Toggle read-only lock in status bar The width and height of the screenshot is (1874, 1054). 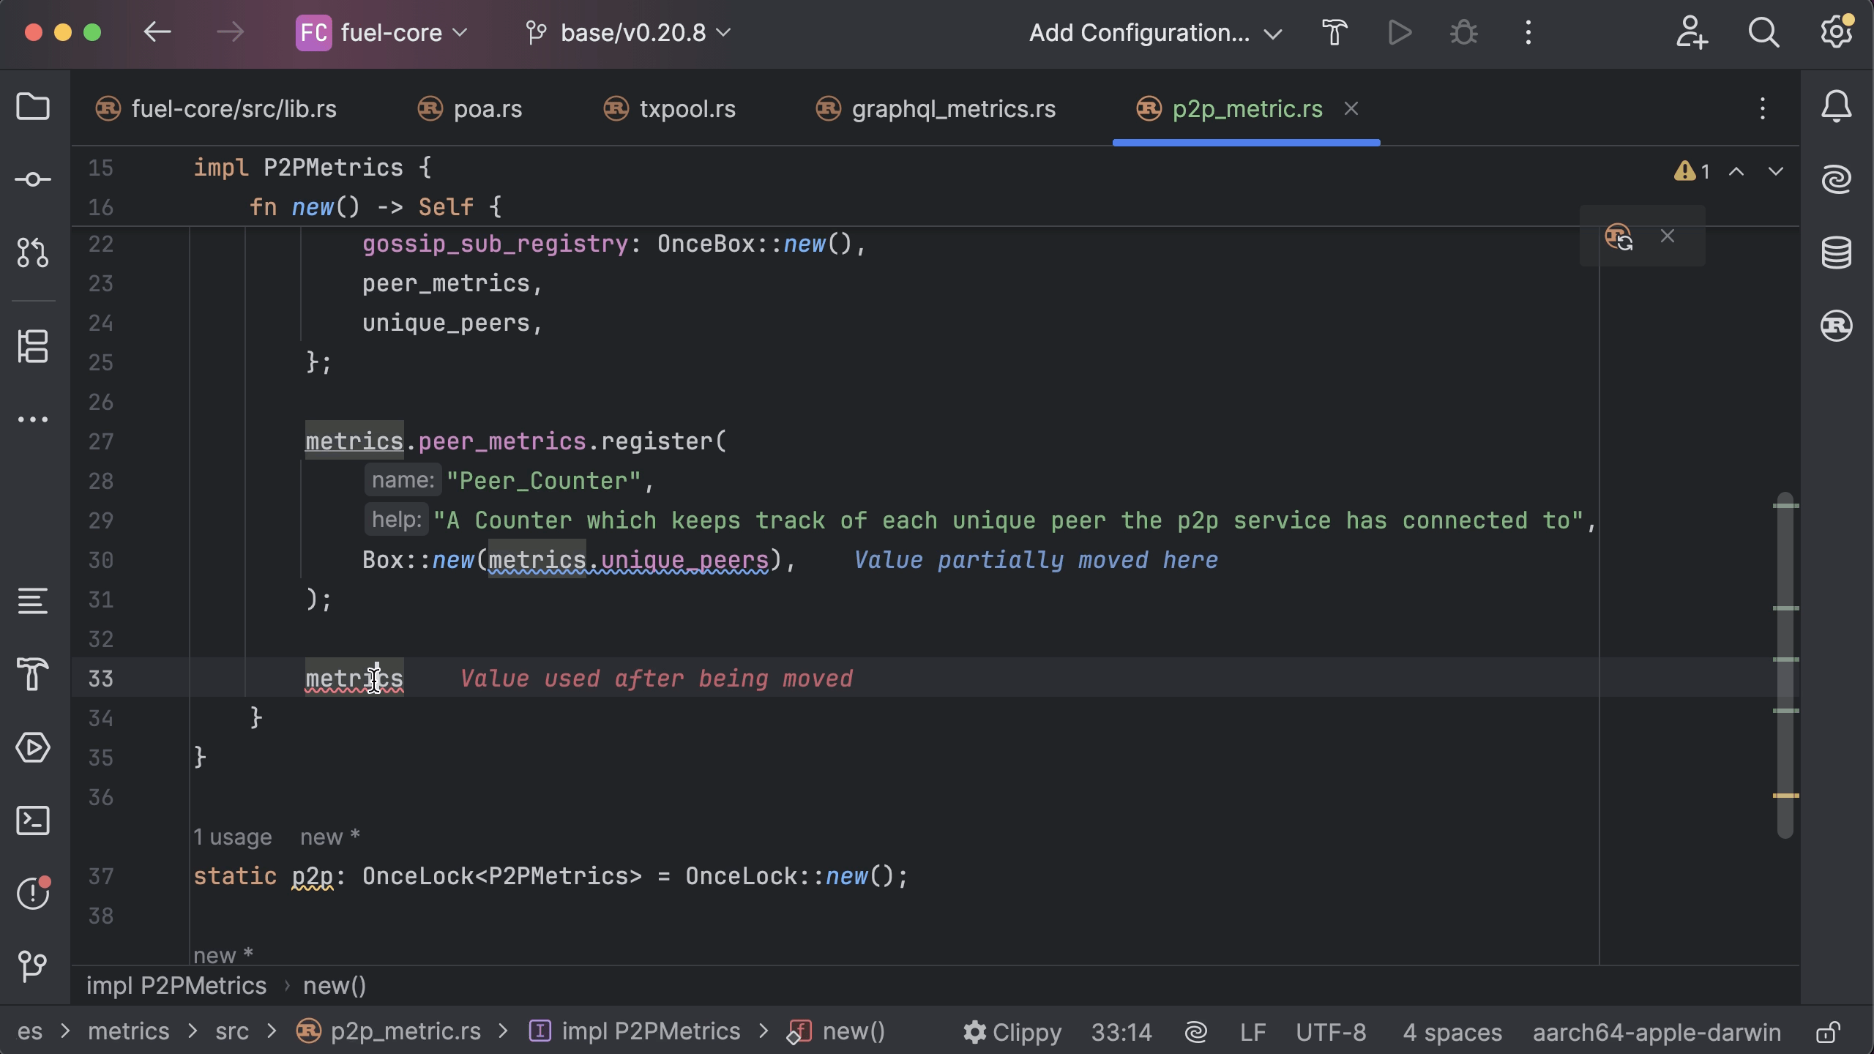1828,1032
